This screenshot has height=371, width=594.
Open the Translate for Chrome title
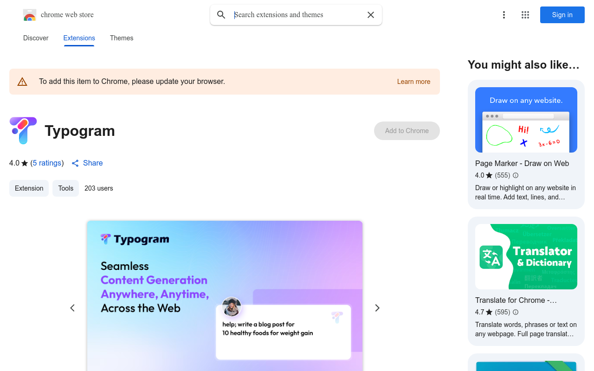[516, 300]
